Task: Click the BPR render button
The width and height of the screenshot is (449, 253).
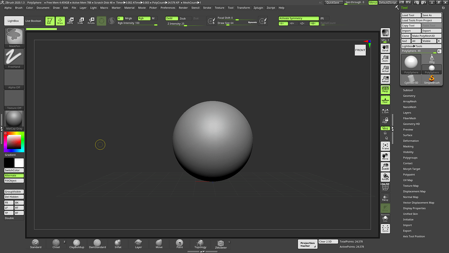Action: coord(385,33)
